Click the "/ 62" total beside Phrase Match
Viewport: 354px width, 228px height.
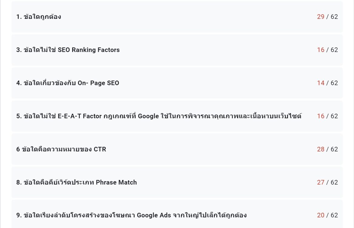332,182
